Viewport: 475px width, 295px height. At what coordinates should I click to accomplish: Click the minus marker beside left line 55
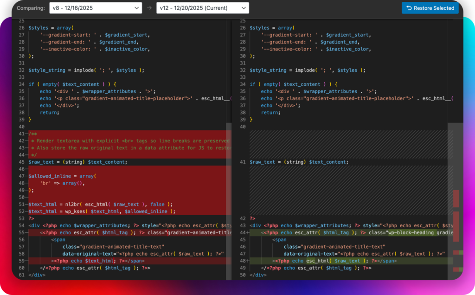tap(27, 232)
